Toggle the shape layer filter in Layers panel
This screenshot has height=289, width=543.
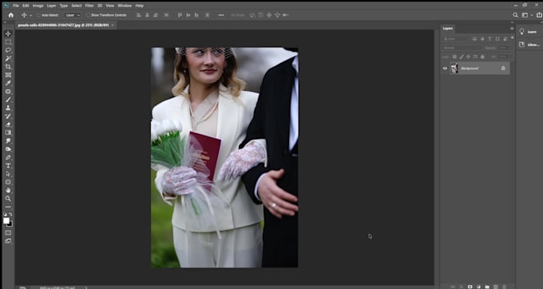click(497, 39)
